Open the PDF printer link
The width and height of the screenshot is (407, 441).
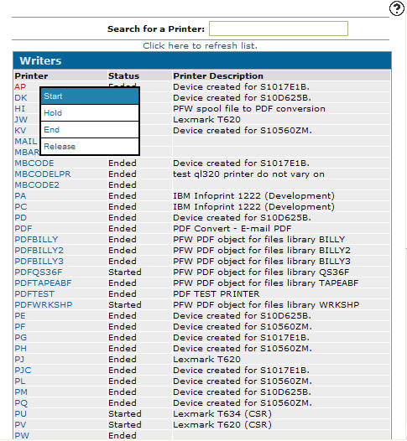(23, 229)
